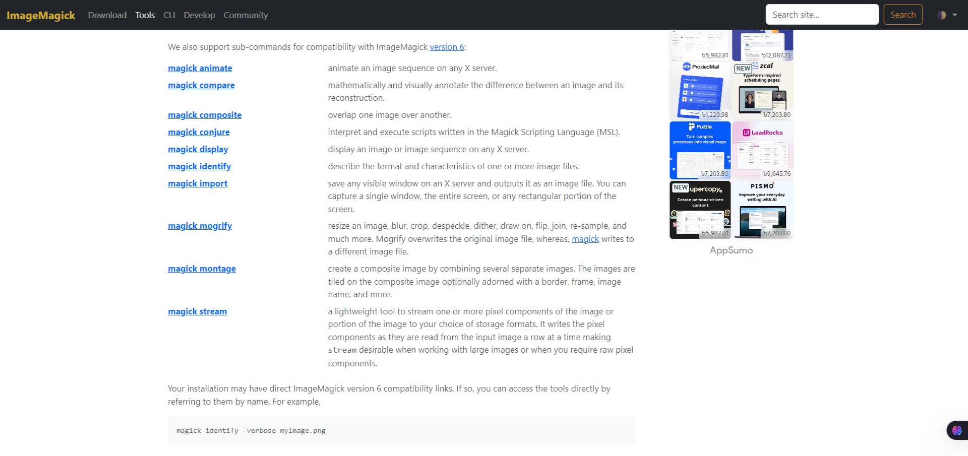The width and height of the screenshot is (968, 456).
Task: Click the NEW badge on zcal ad
Action: (743, 69)
